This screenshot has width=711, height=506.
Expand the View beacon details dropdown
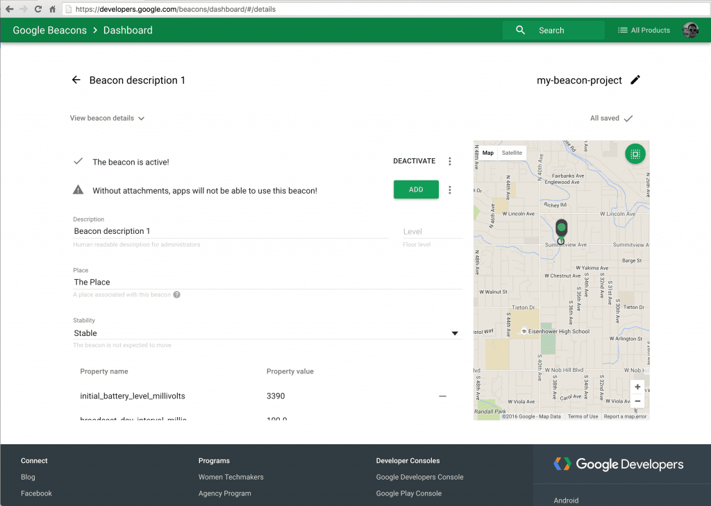coord(107,118)
